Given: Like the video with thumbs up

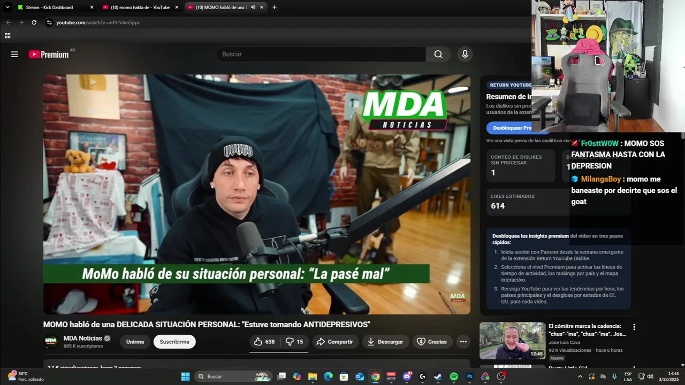Looking at the screenshot, I should click(x=264, y=342).
